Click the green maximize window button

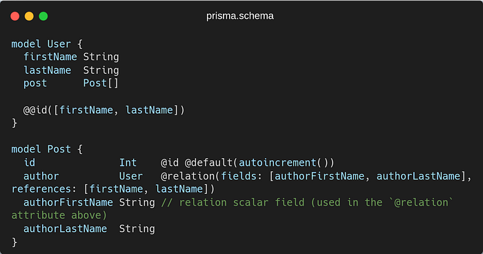click(x=43, y=16)
